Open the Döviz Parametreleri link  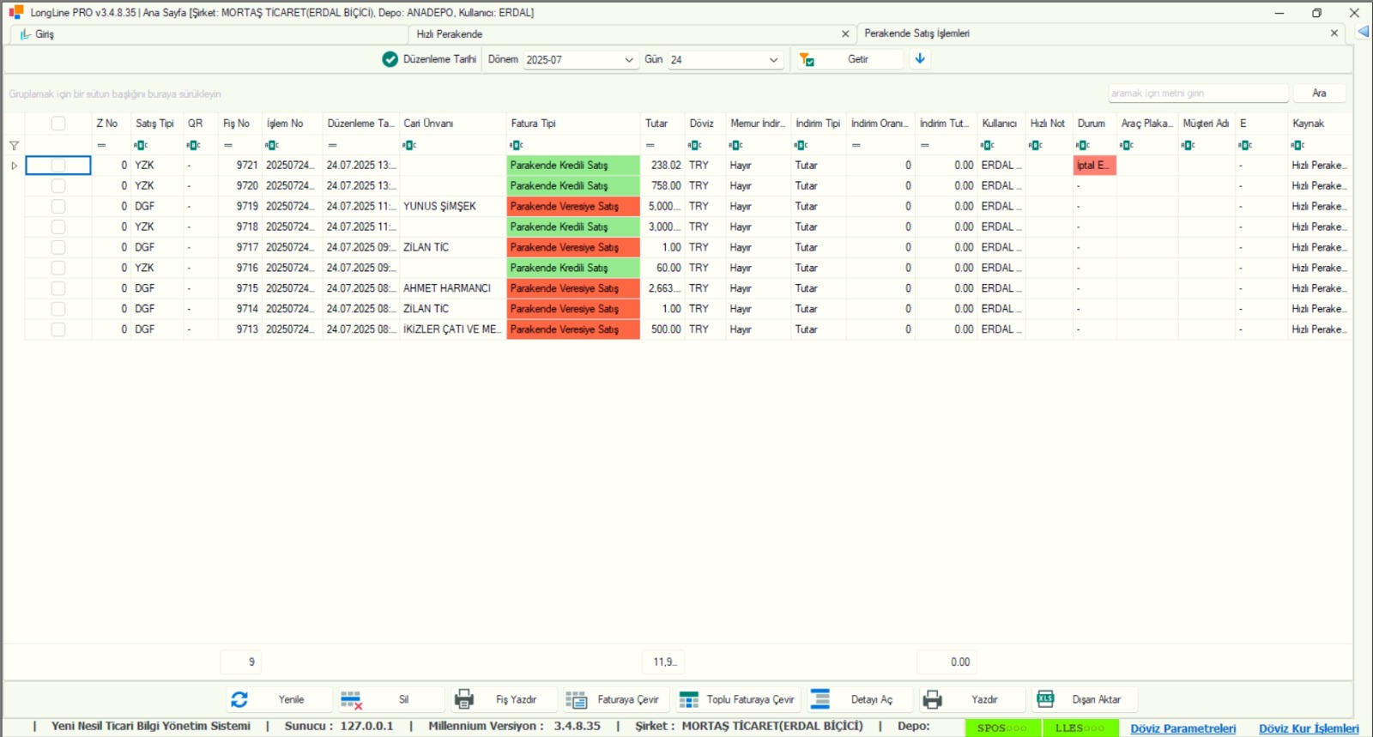pos(1182,728)
